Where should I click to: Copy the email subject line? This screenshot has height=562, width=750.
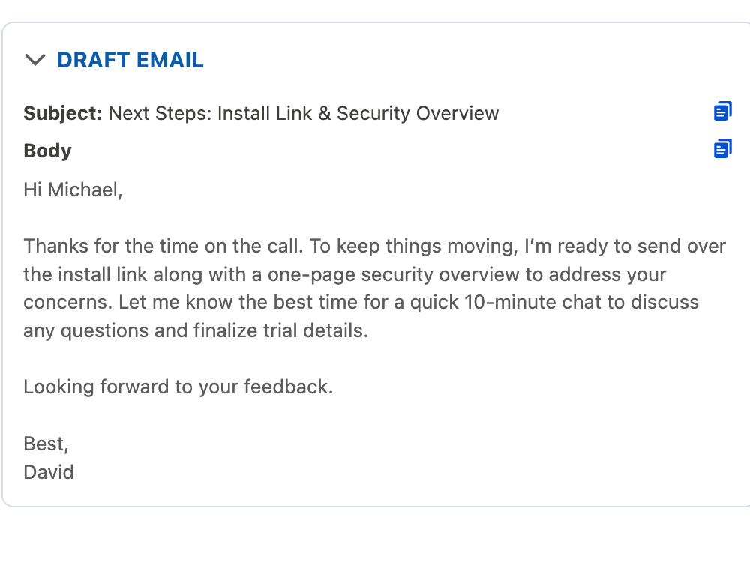coord(722,112)
